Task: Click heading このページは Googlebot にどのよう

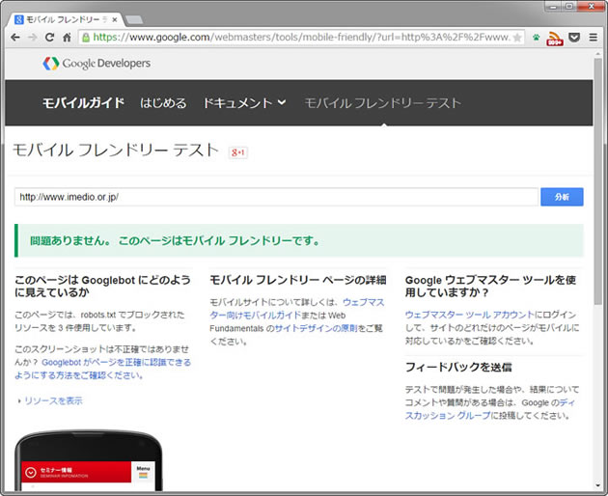Action: [102, 286]
